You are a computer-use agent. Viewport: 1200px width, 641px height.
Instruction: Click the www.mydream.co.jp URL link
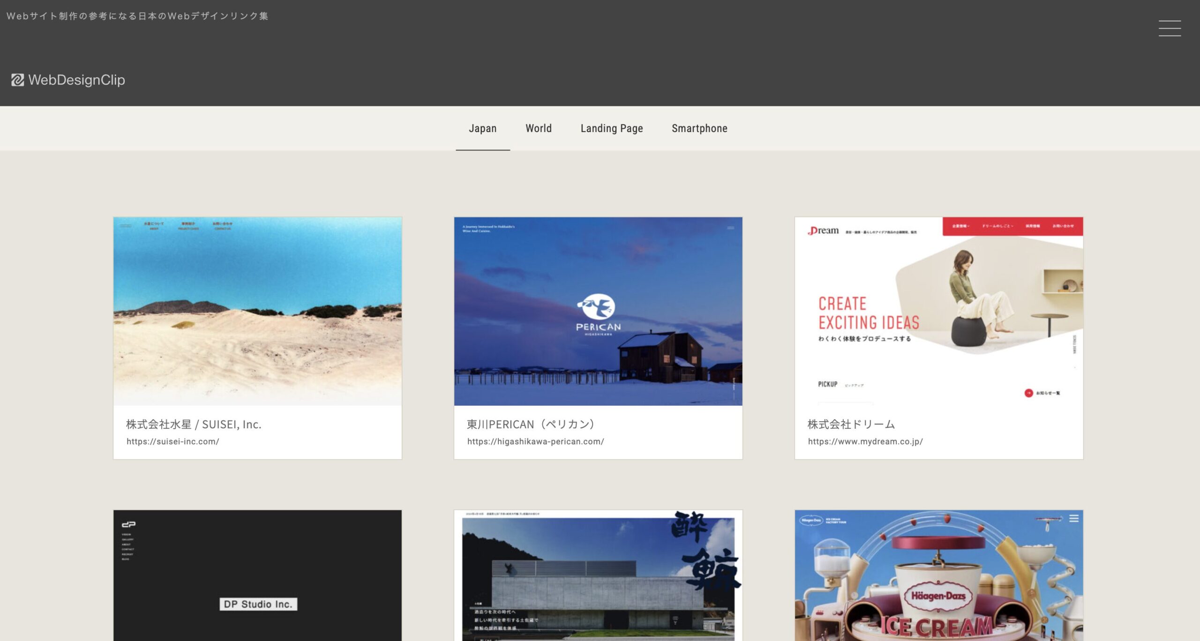pyautogui.click(x=865, y=441)
